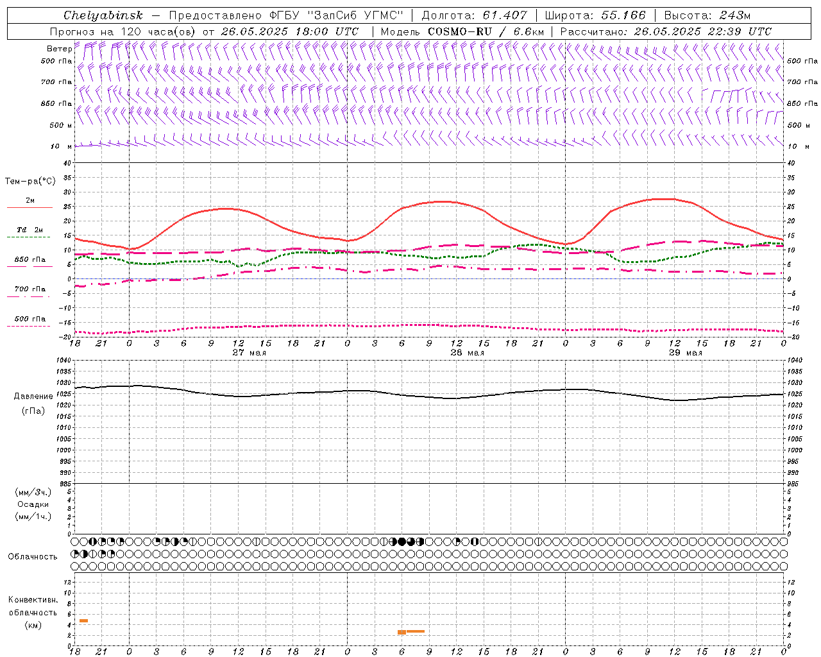This screenshot has width=821, height=657.
Task: Click the "(км)" unit under convective cloudiness
Action: [x=33, y=625]
